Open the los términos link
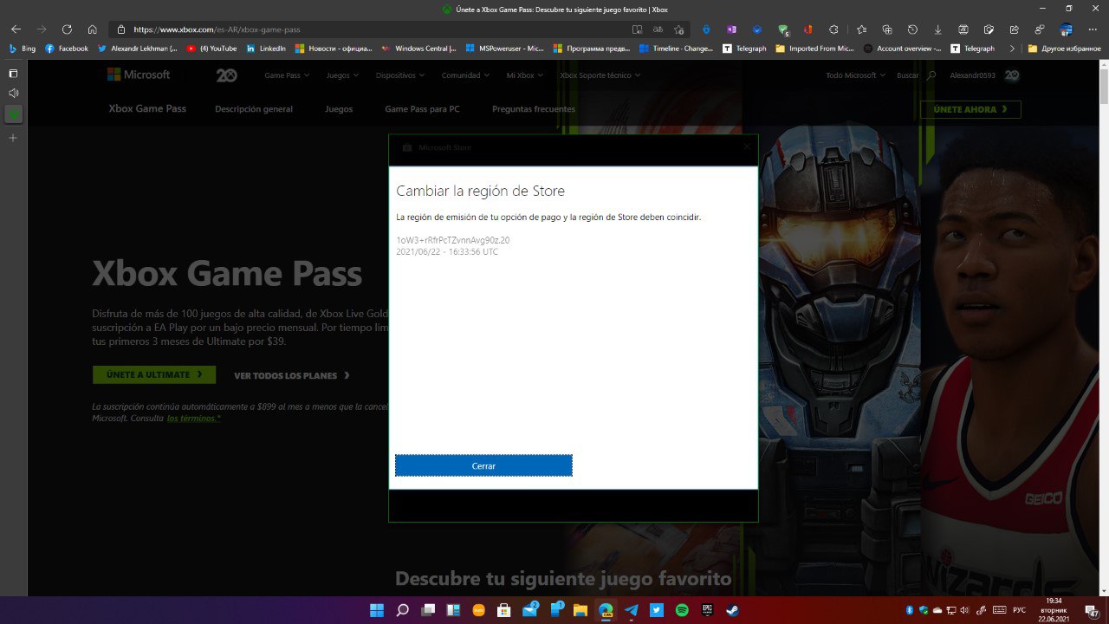Screen dimensions: 1109x624 [194, 418]
